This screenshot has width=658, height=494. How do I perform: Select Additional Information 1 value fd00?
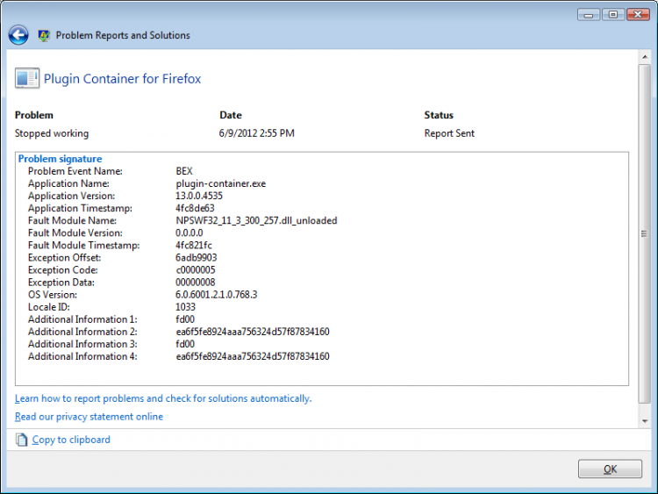click(185, 319)
